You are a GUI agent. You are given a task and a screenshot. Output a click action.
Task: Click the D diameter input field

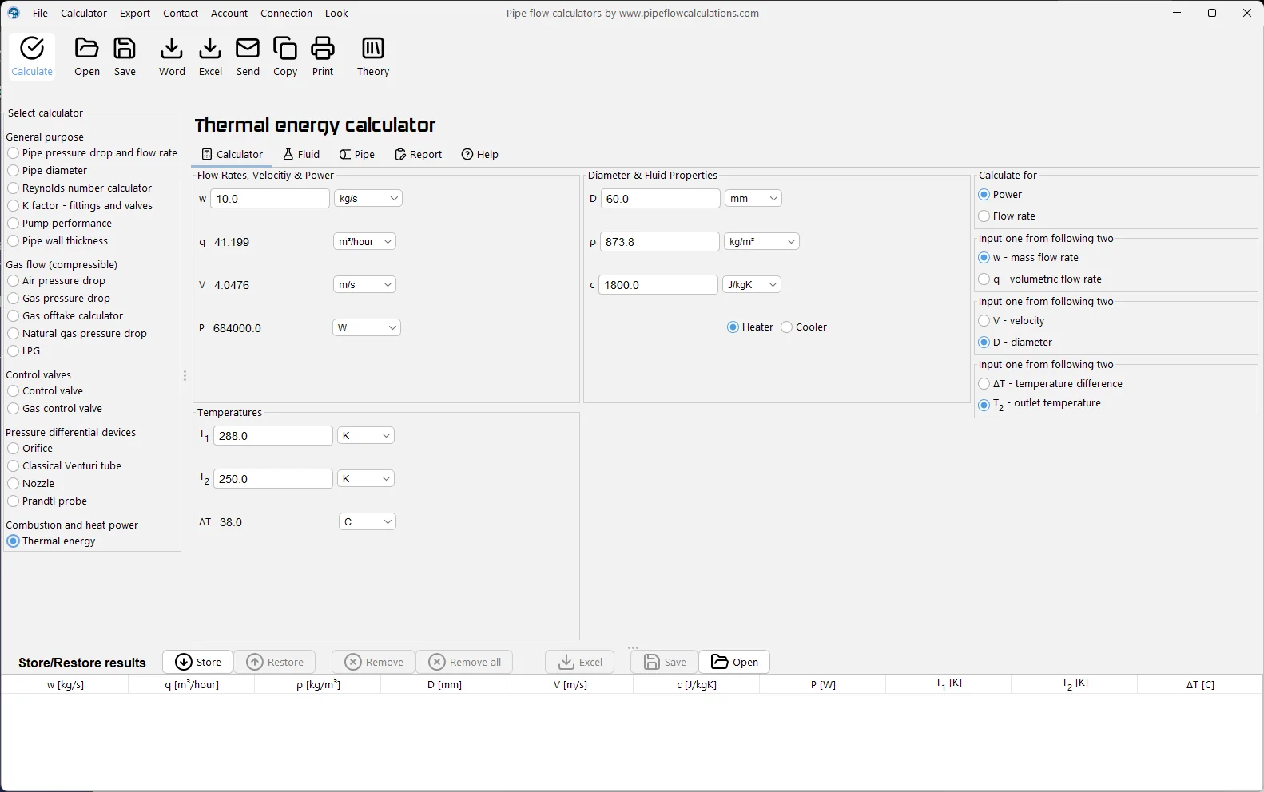click(x=661, y=199)
